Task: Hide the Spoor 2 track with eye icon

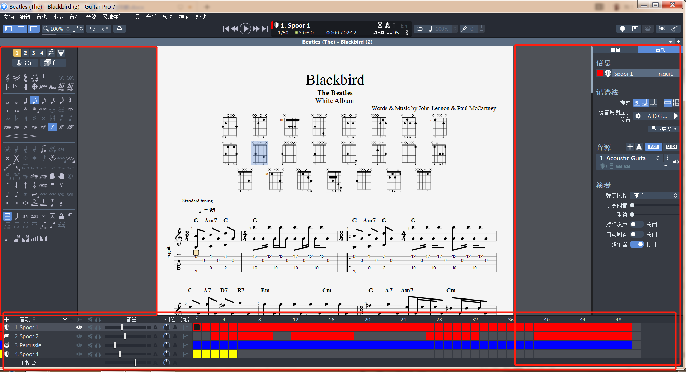Action: [x=79, y=336]
